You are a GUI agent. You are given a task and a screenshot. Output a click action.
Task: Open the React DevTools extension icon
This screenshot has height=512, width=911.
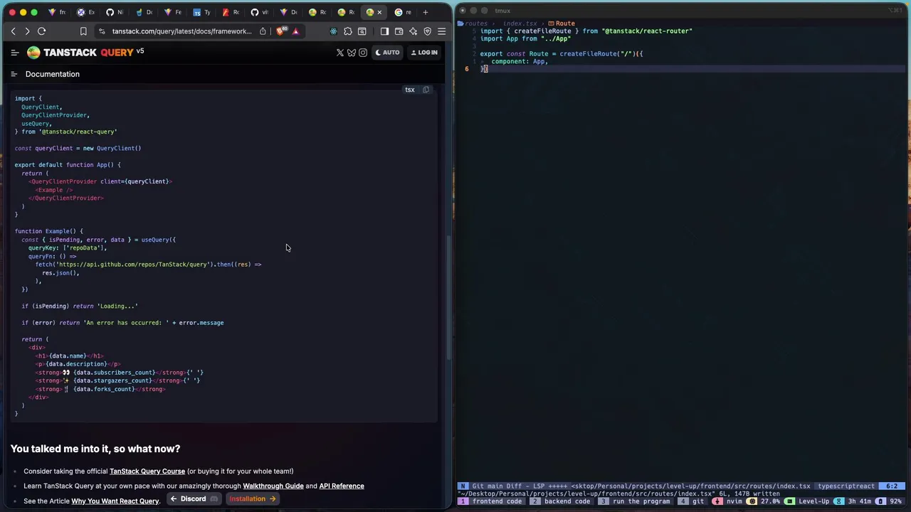point(333,31)
